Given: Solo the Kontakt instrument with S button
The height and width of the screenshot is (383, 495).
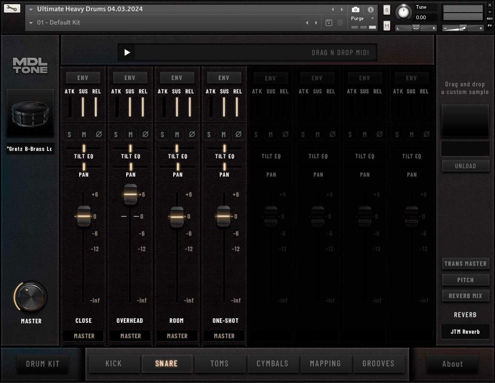Looking at the screenshot, I should (x=387, y=10).
